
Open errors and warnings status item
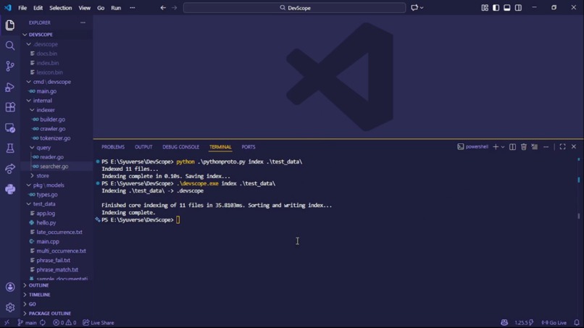click(64, 323)
